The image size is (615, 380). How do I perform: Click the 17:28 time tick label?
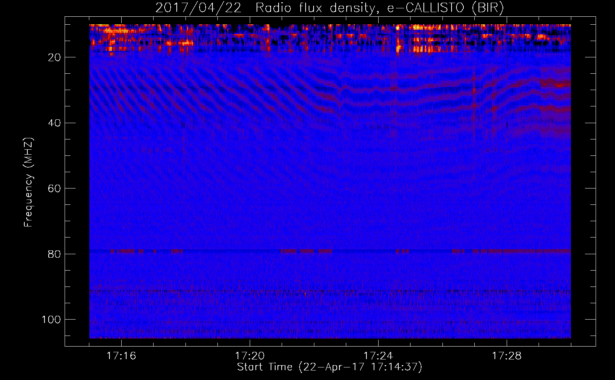[x=507, y=356]
